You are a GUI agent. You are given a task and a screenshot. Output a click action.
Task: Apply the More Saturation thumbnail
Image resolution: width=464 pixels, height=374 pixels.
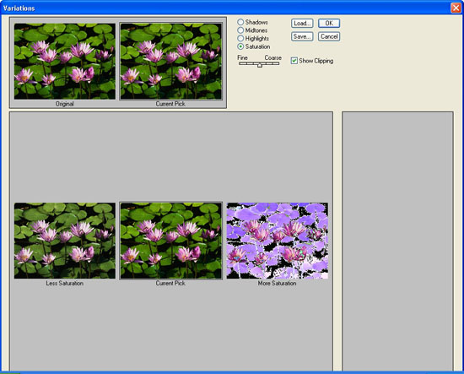pos(278,241)
